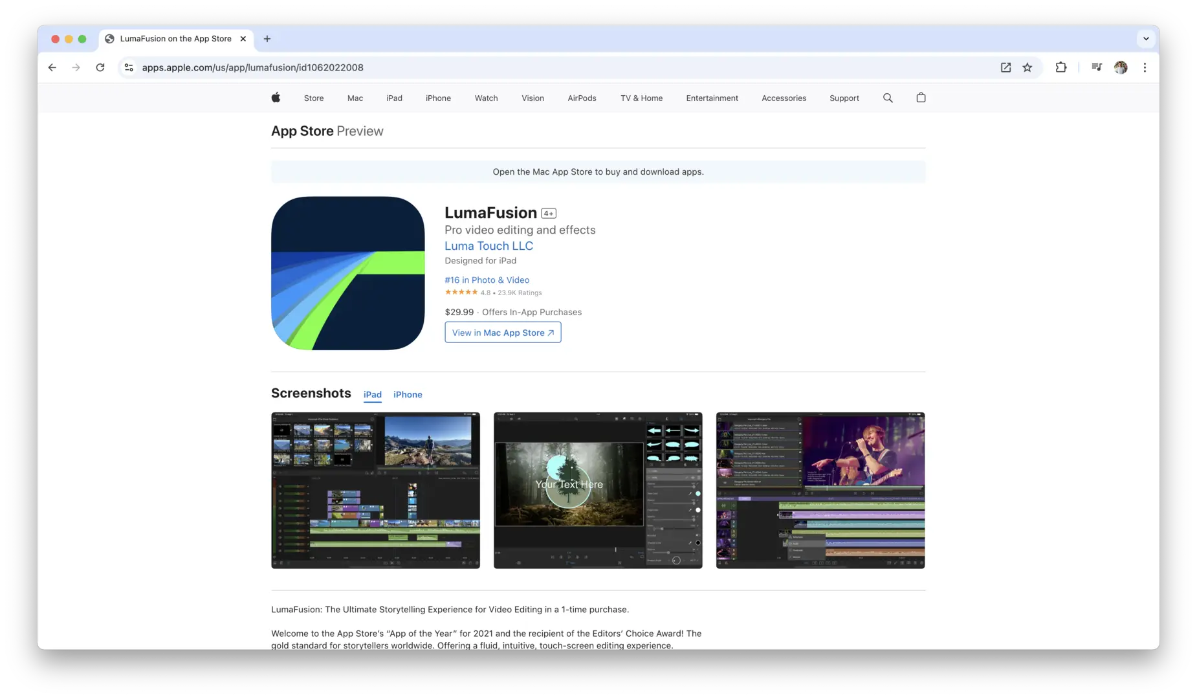Open the Luma Touch LLC developer link
The image size is (1197, 699).
[489, 246]
